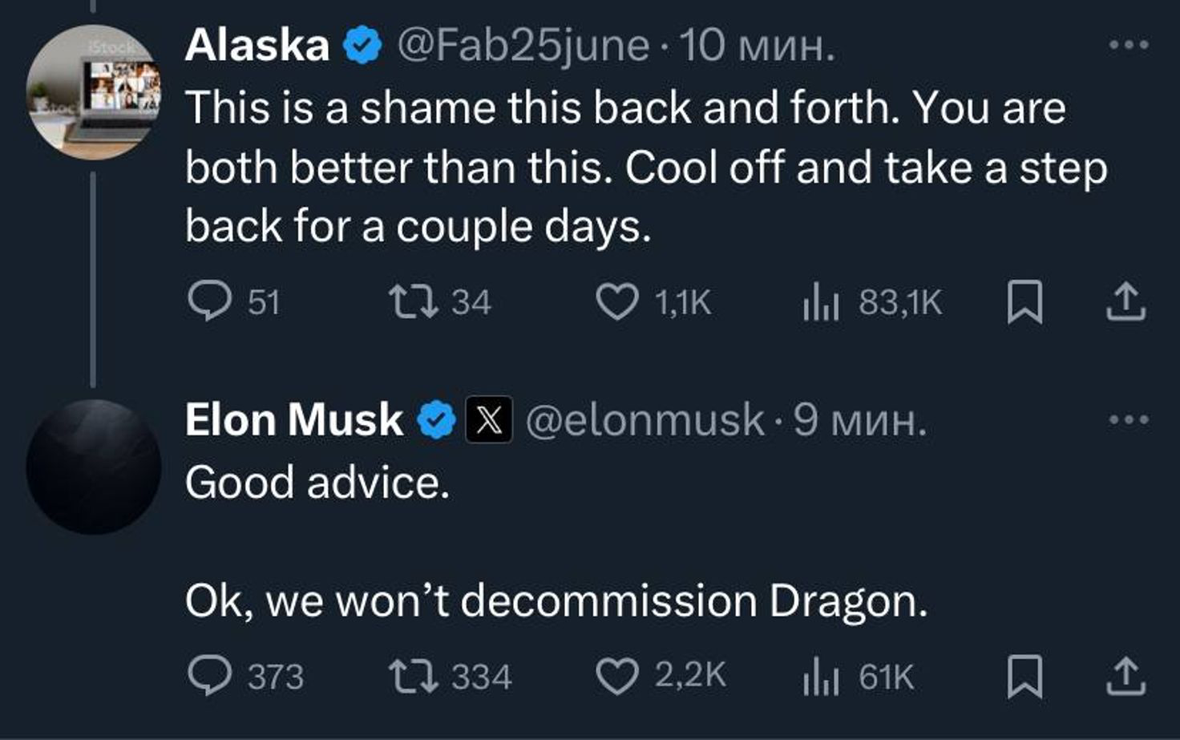Share Alaska's tweet

click(1125, 302)
